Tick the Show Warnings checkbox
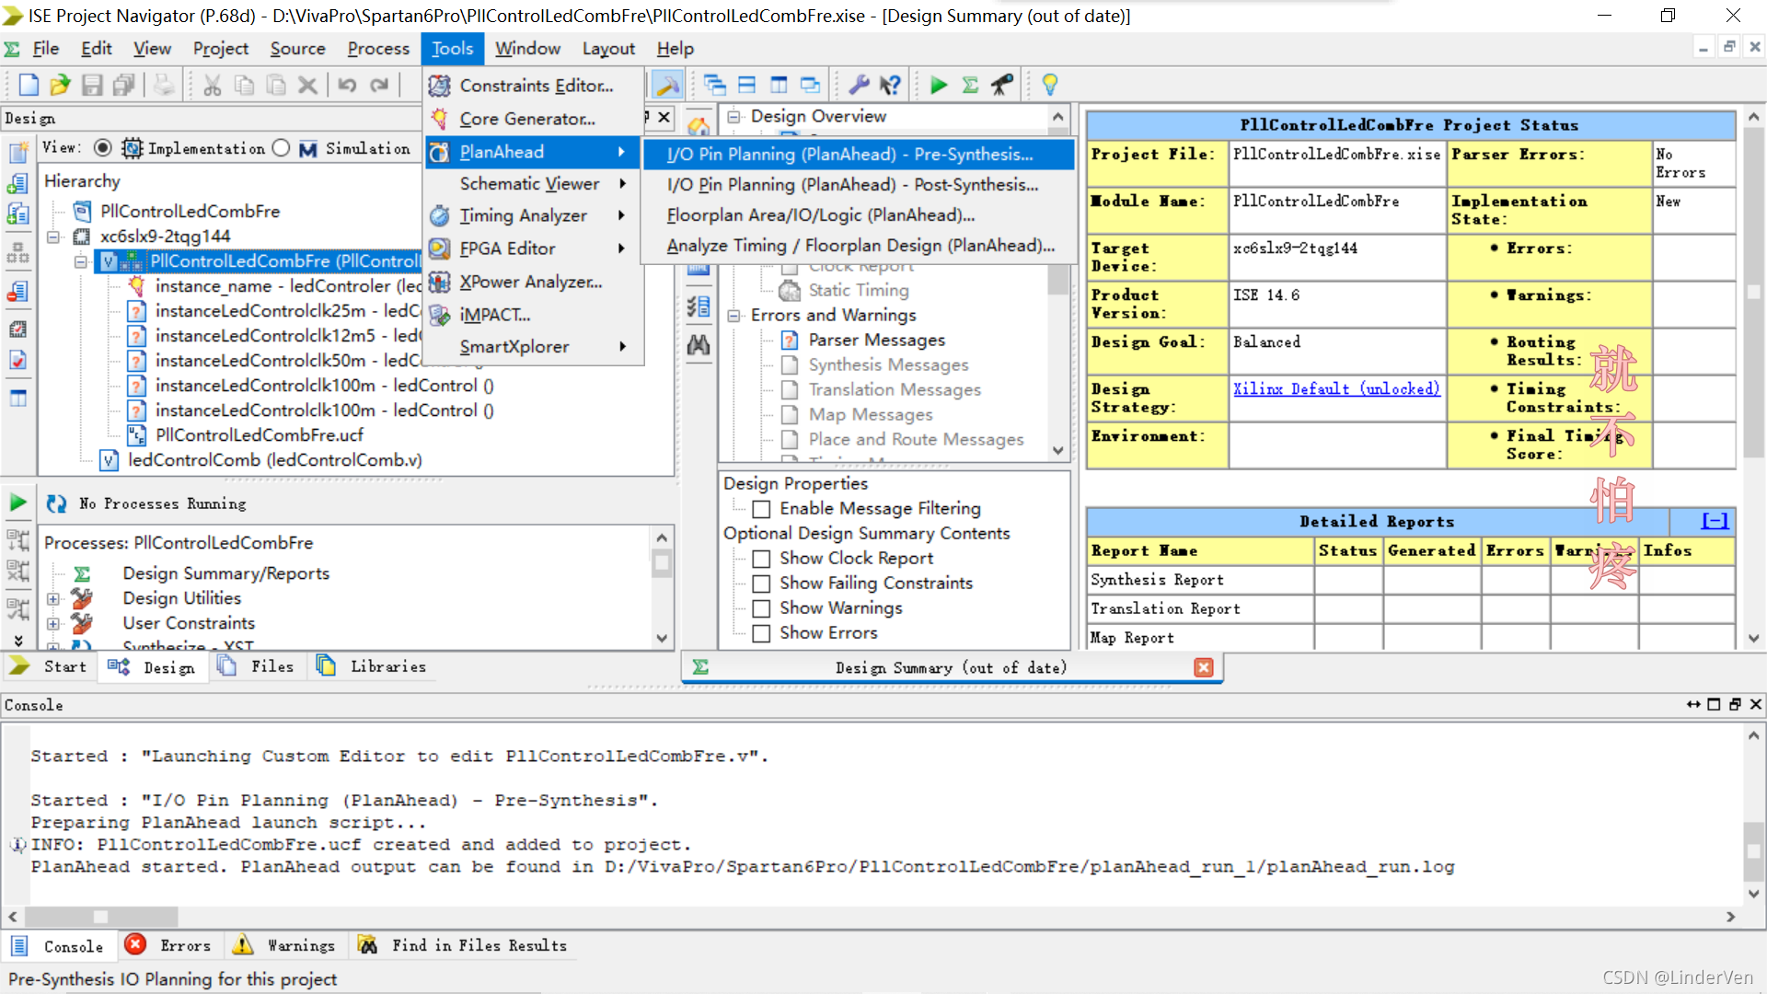 click(761, 608)
